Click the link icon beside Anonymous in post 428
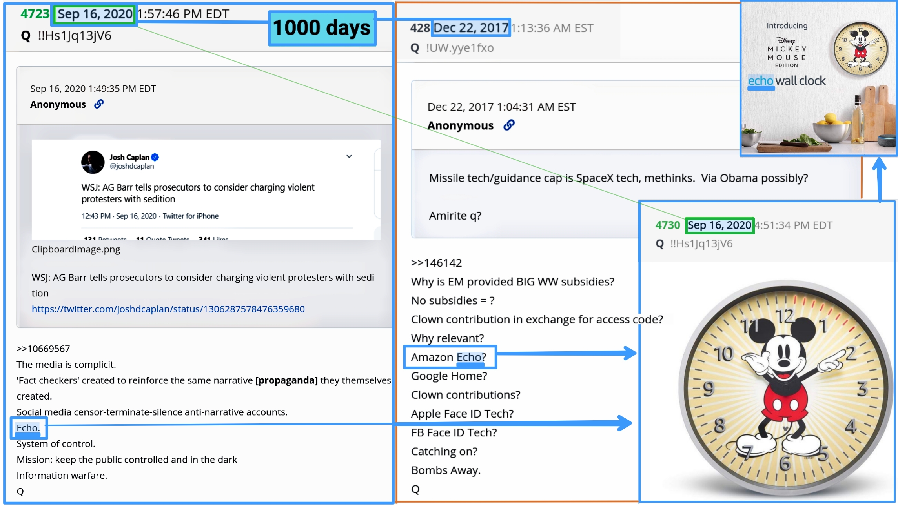The image size is (898, 505). pos(509,125)
